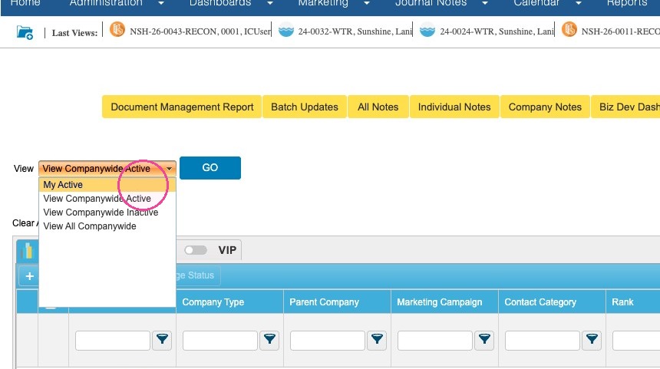Select My Active option
The image size is (660, 369).
pyautogui.click(x=107, y=185)
